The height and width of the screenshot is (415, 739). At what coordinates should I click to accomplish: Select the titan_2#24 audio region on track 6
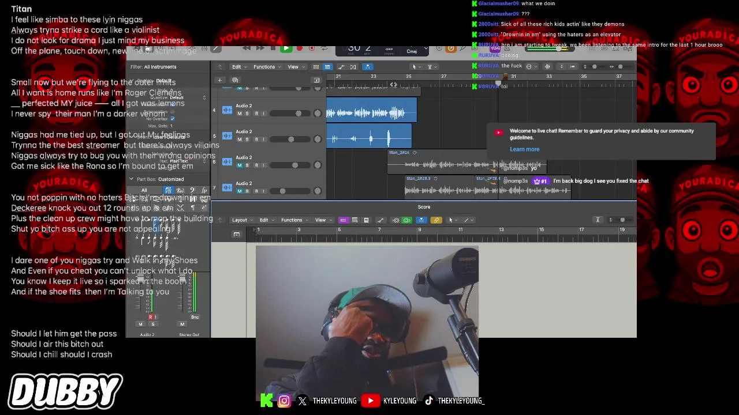pos(466,162)
